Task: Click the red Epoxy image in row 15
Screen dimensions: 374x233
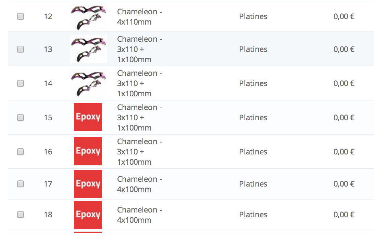Action: click(x=88, y=117)
